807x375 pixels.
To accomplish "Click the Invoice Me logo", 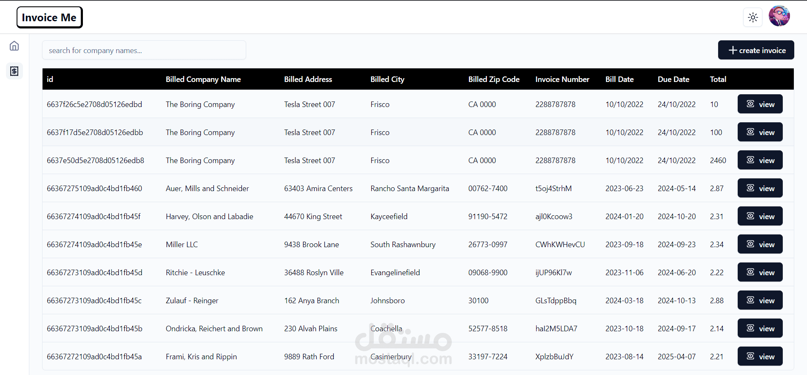I will (49, 17).
